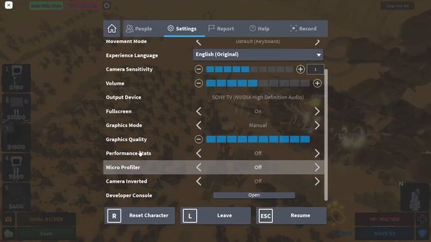Click the gear icon in top bar

[106, 6]
